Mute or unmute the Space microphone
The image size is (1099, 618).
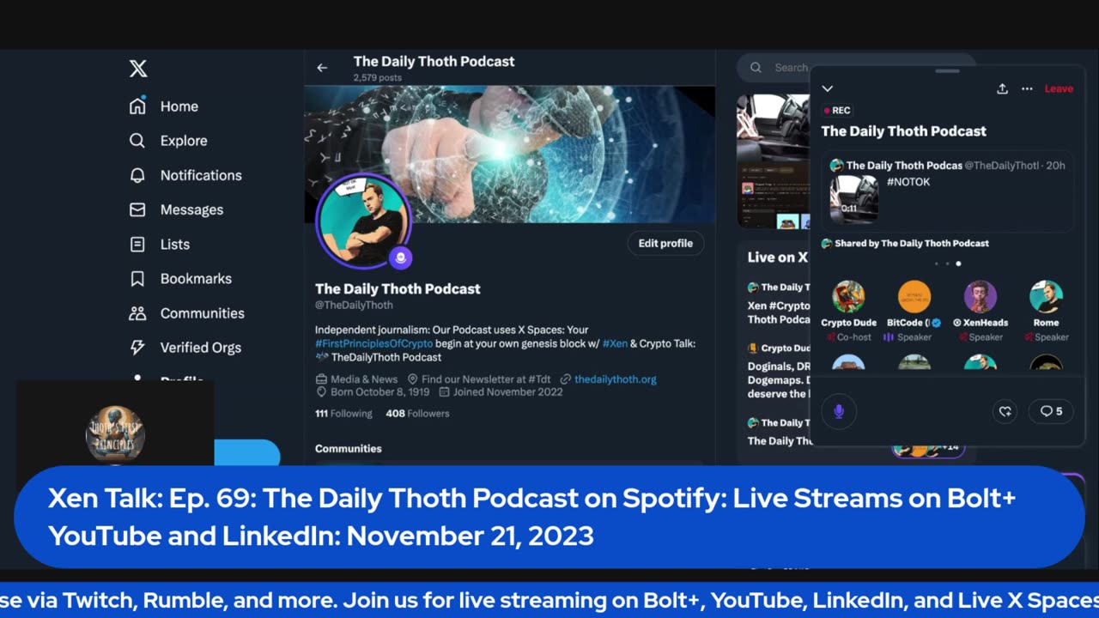point(839,411)
